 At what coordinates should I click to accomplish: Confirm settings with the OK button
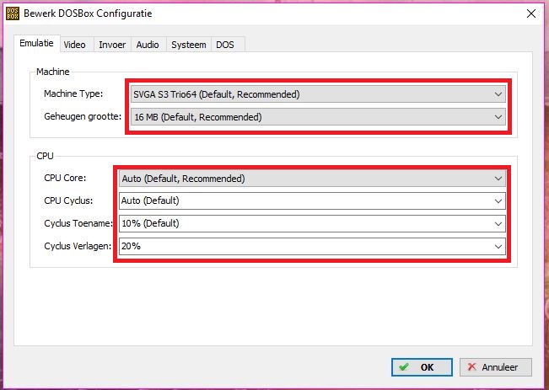[x=422, y=367]
